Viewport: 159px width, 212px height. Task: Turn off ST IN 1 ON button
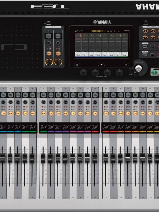pyautogui.click(x=49, y=54)
